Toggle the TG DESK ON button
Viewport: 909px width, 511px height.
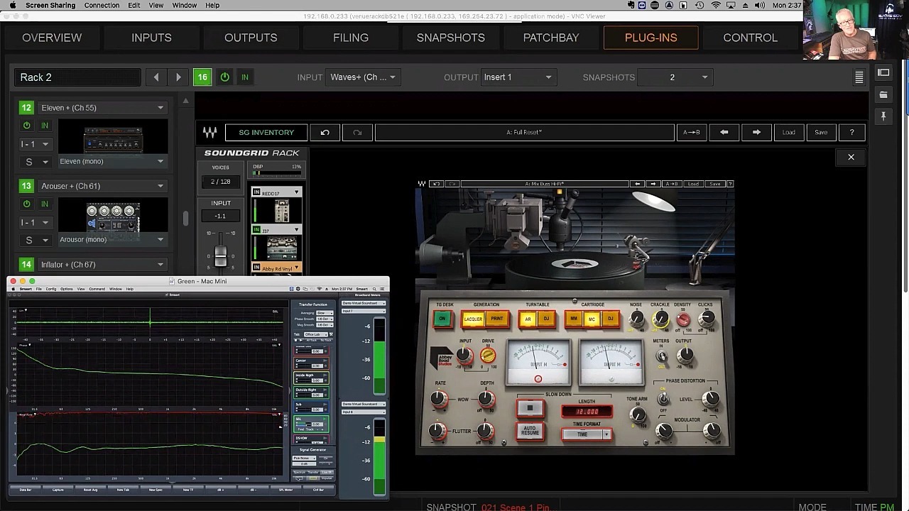click(x=442, y=319)
